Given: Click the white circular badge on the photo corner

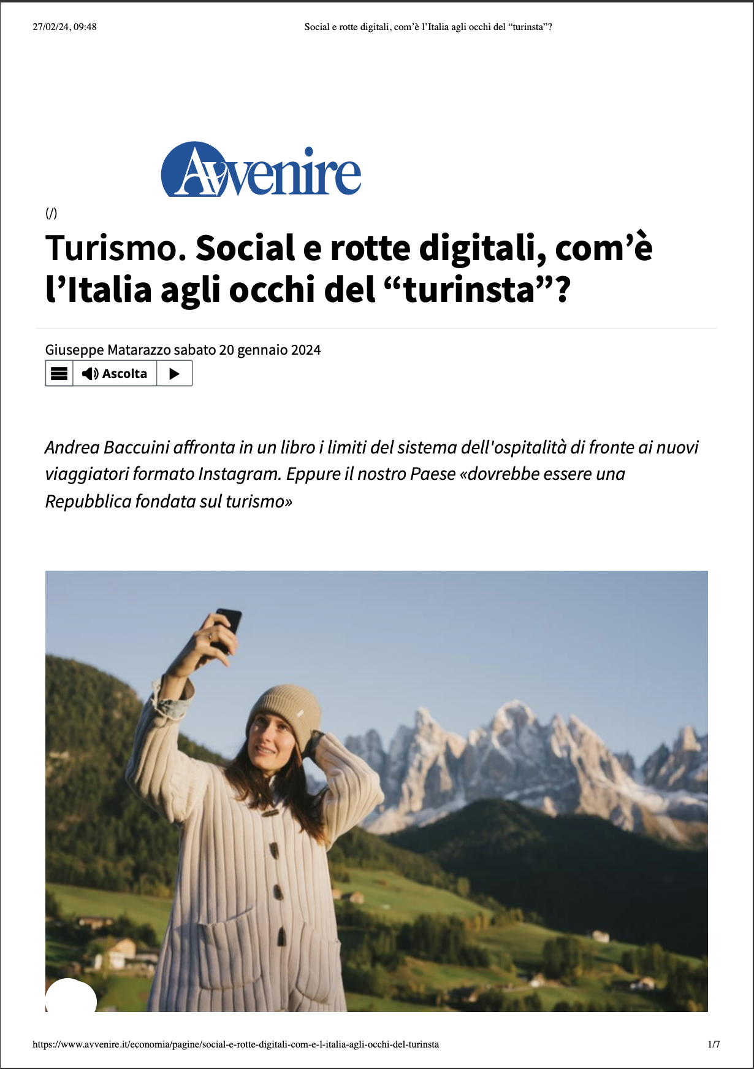Looking at the screenshot, I should coord(70,997).
